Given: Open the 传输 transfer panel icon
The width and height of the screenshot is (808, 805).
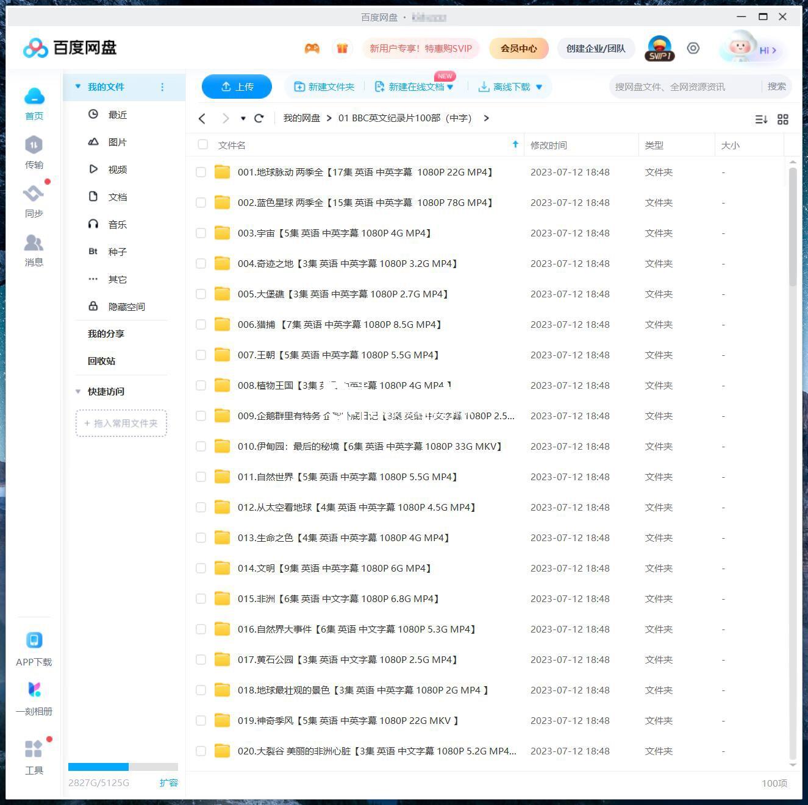Looking at the screenshot, I should tap(34, 146).
